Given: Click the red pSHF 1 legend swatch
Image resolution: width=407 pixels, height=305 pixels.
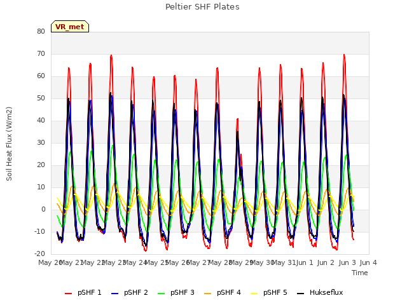Looking at the screenshot, I should (x=68, y=294).
